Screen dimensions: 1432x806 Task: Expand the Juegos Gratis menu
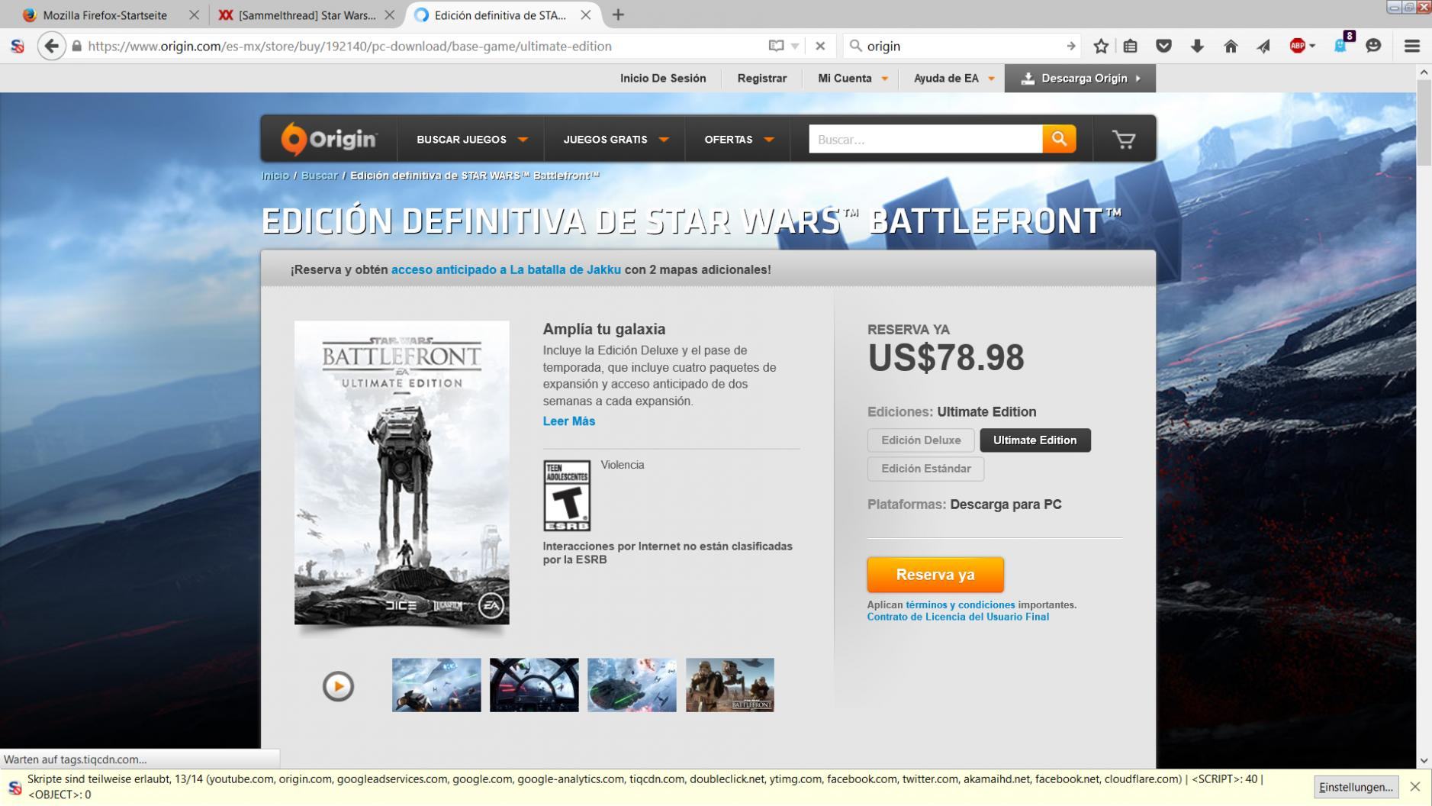pos(615,140)
